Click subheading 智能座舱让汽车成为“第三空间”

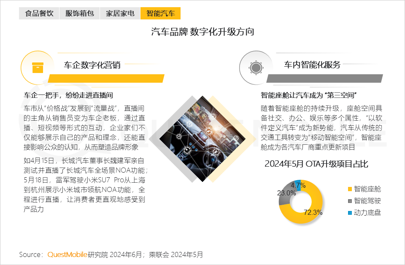(309, 95)
